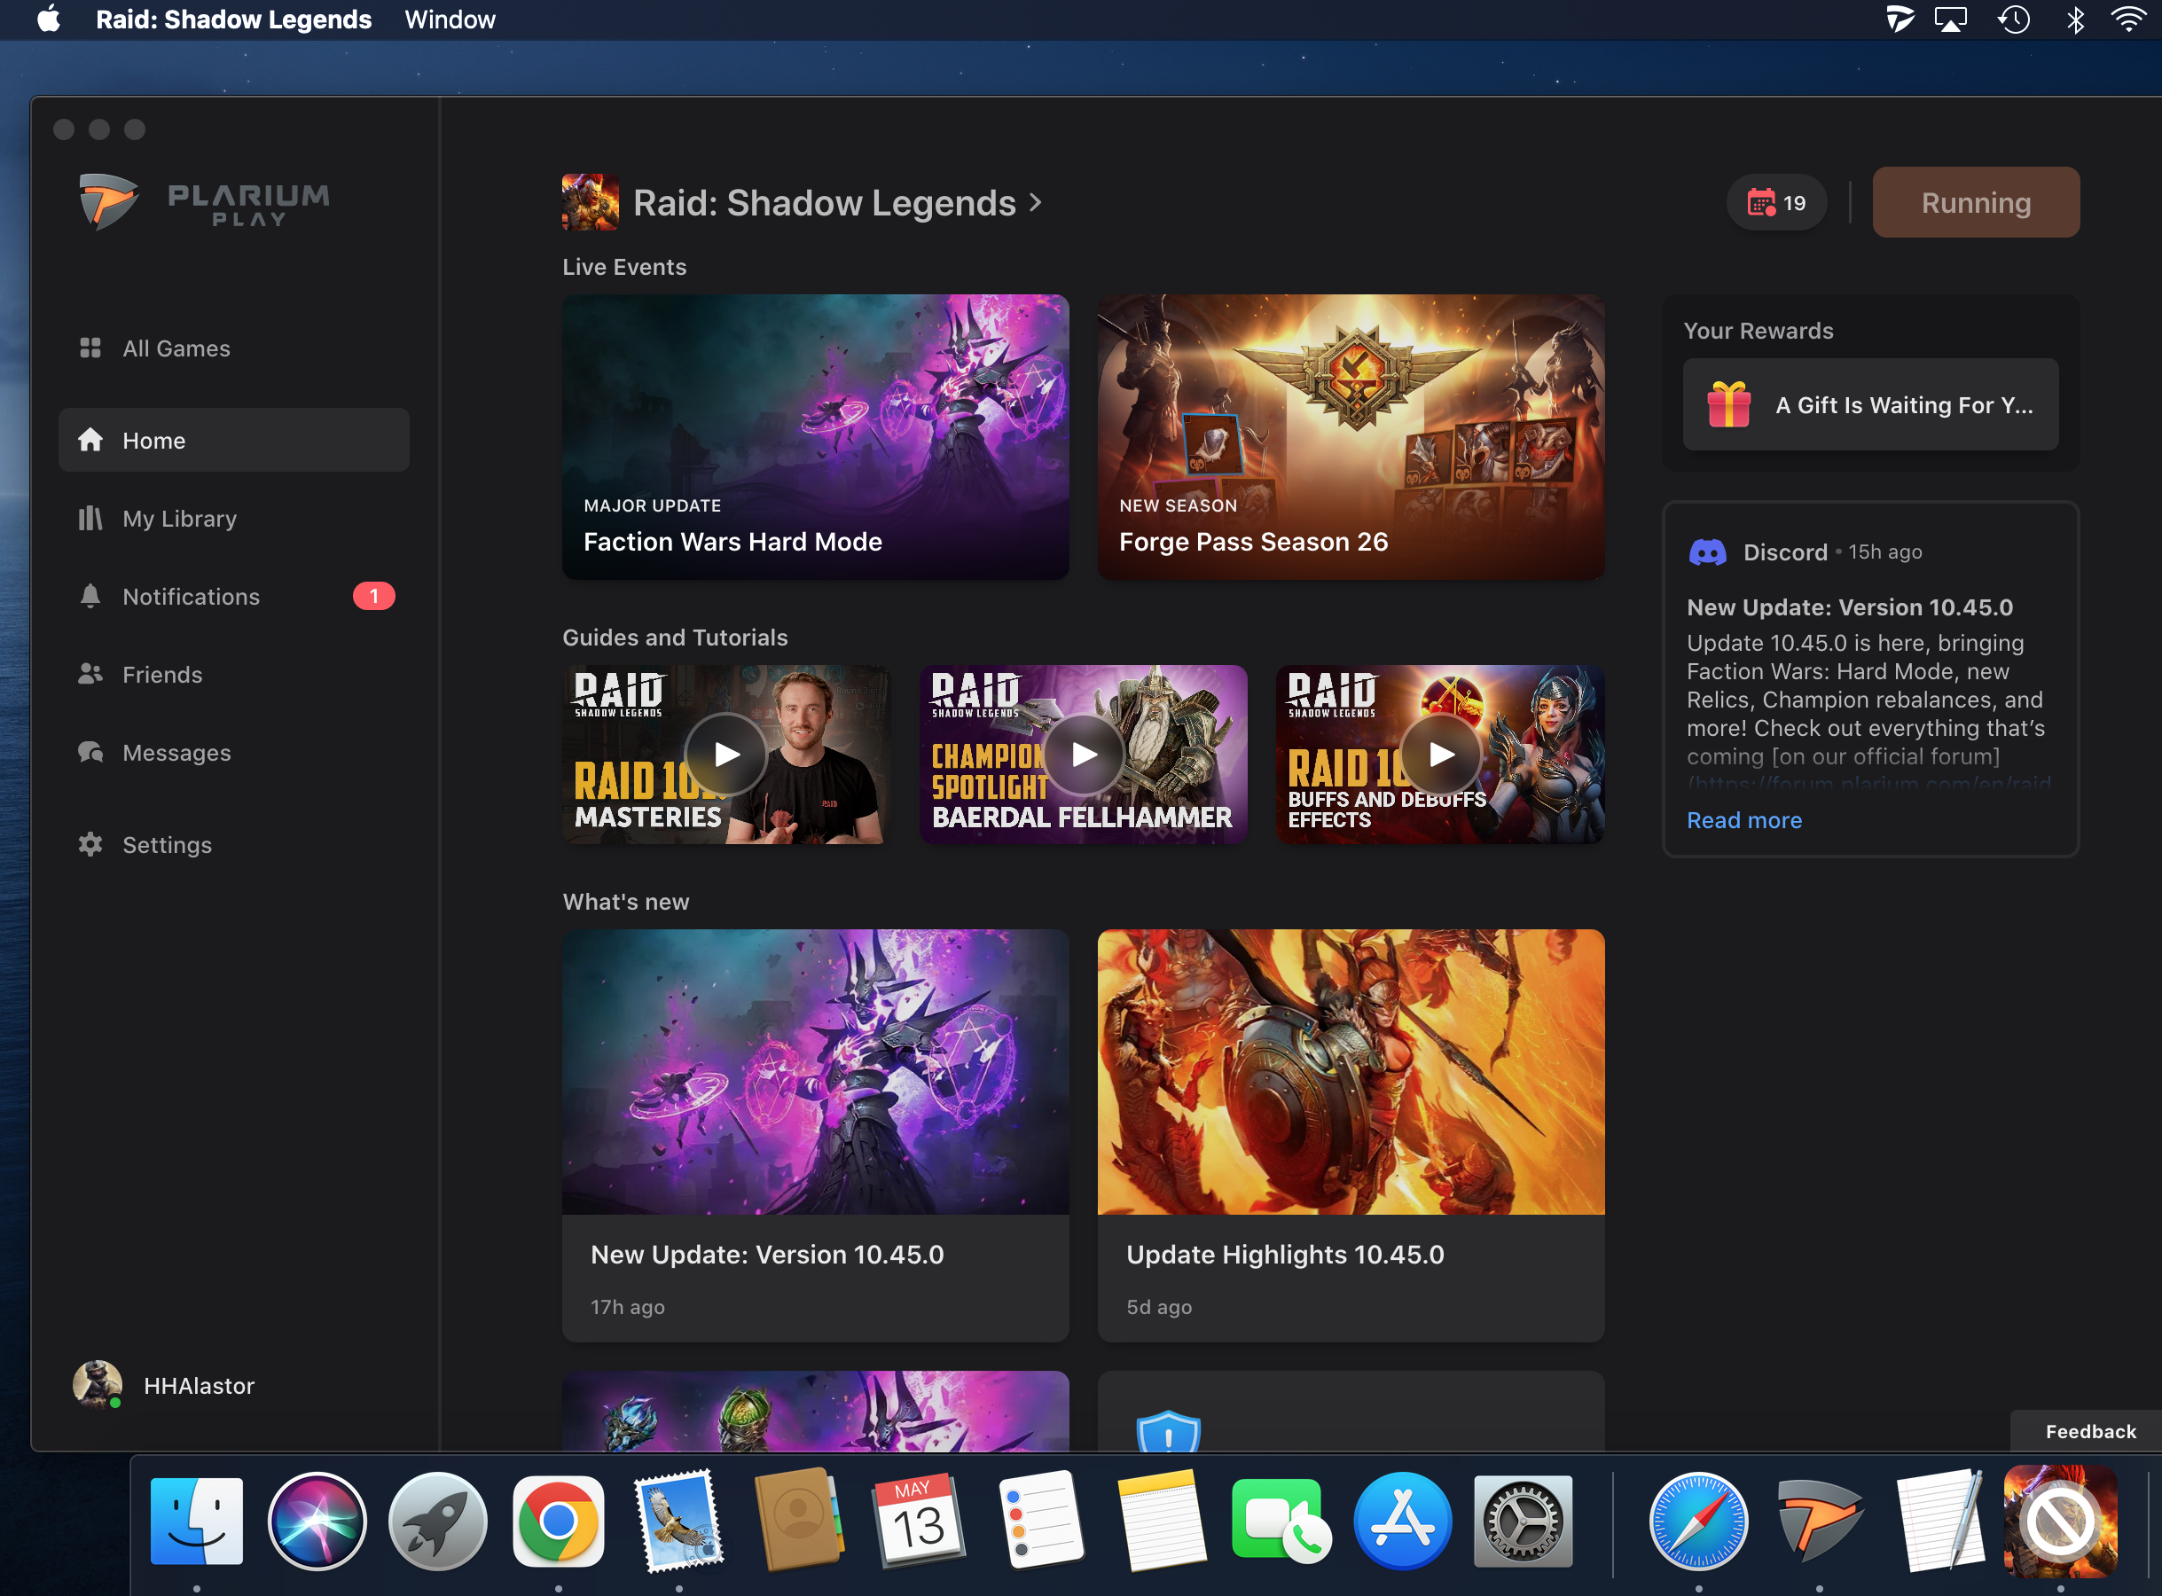Open My Library in the sidebar
The width and height of the screenshot is (2162, 1596).
pyautogui.click(x=234, y=519)
